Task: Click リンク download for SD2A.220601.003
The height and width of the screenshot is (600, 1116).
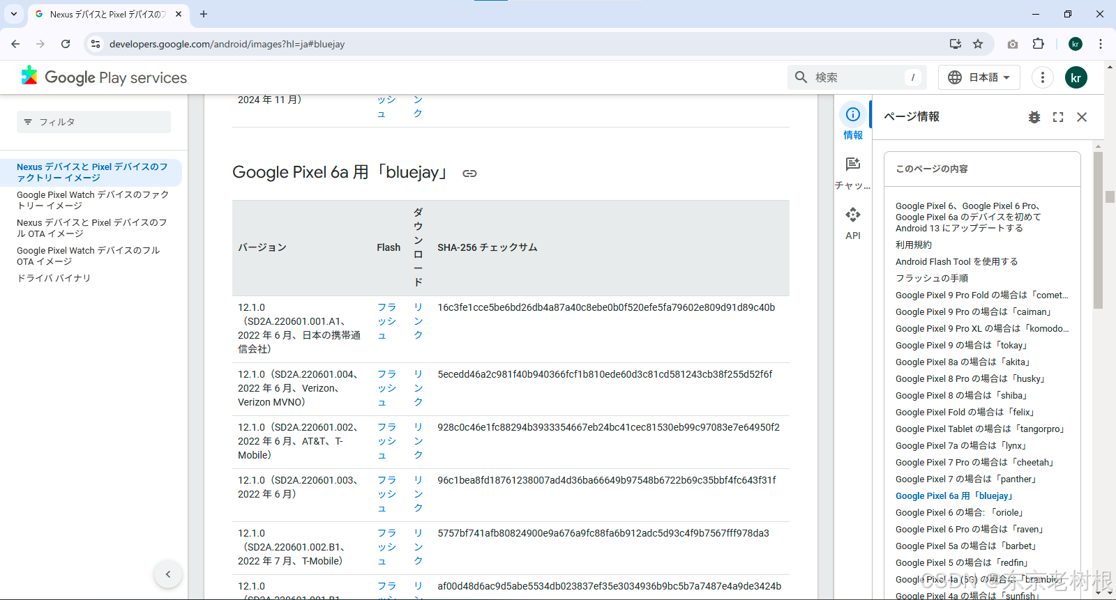Action: (x=418, y=494)
